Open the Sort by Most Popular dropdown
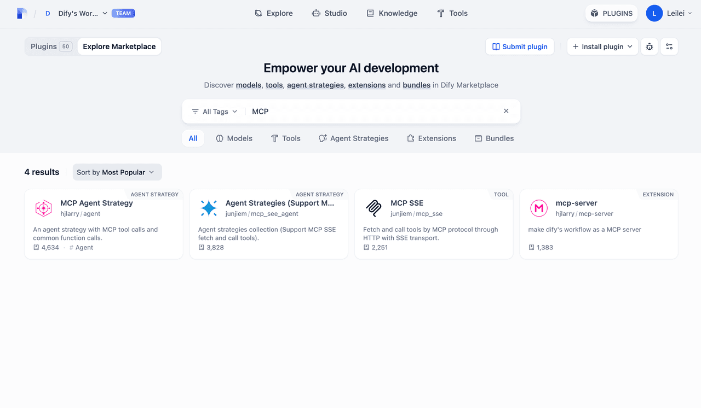Image resolution: width=701 pixels, height=408 pixels. tap(117, 172)
